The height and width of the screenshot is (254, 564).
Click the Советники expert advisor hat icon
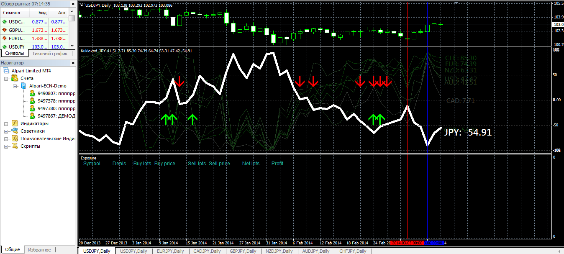click(x=14, y=131)
